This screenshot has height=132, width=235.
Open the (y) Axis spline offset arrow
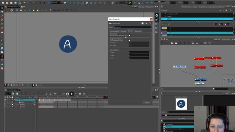point(150,55)
